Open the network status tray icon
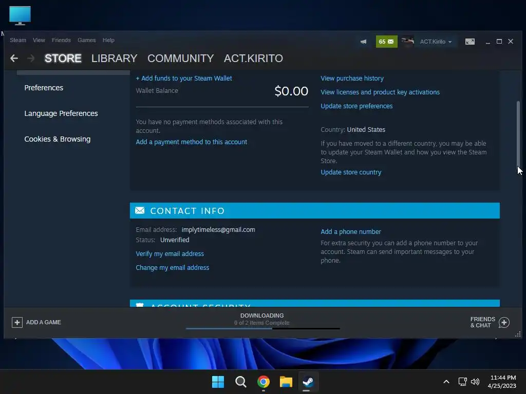The image size is (526, 394). (x=463, y=382)
